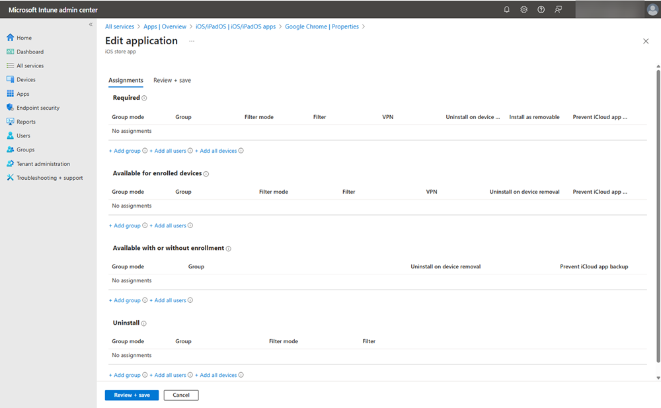The image size is (661, 408).
Task: Open the feedback icon in header
Action: click(559, 10)
